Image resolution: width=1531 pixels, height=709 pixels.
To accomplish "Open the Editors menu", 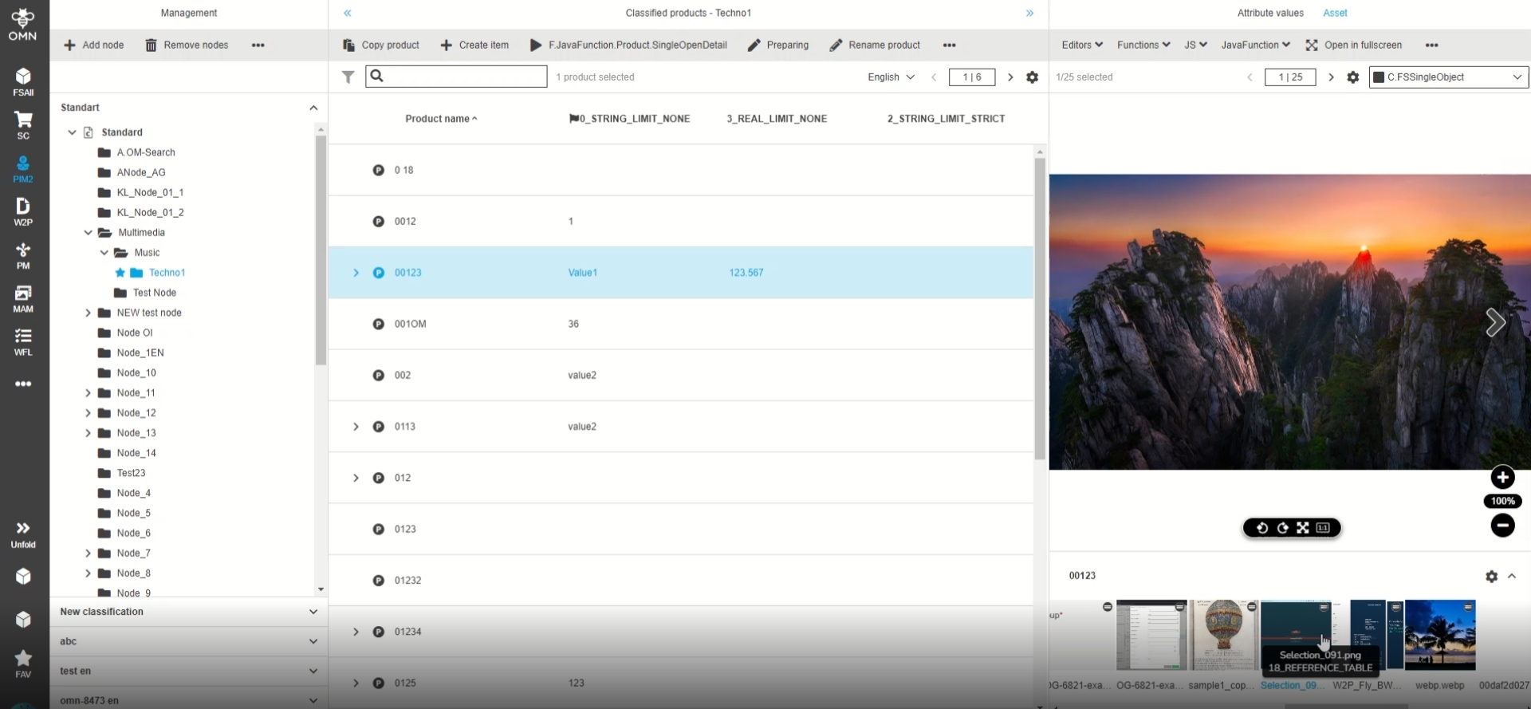I will tap(1081, 45).
